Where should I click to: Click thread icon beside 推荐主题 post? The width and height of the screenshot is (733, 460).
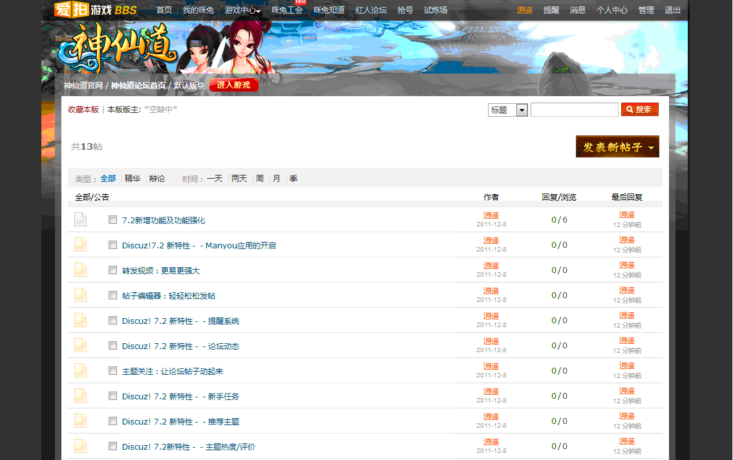coord(80,421)
